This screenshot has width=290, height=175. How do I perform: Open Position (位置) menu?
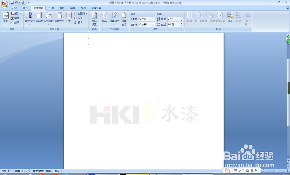tap(189, 19)
